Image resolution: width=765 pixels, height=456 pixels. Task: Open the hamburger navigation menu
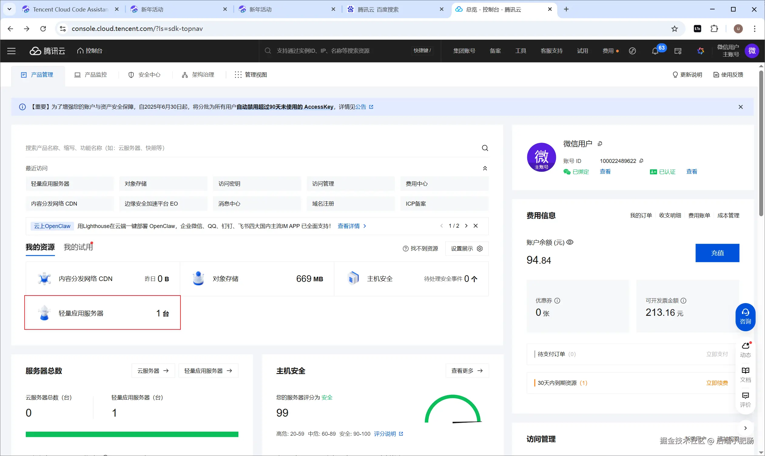pyautogui.click(x=12, y=51)
